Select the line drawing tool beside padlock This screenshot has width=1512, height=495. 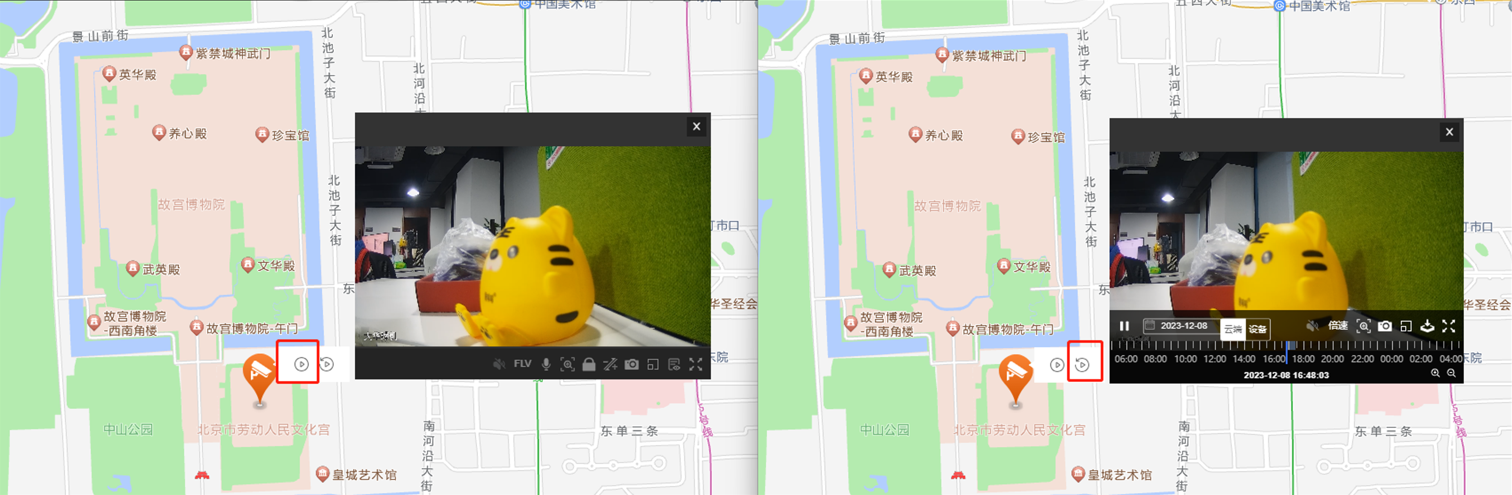(610, 364)
